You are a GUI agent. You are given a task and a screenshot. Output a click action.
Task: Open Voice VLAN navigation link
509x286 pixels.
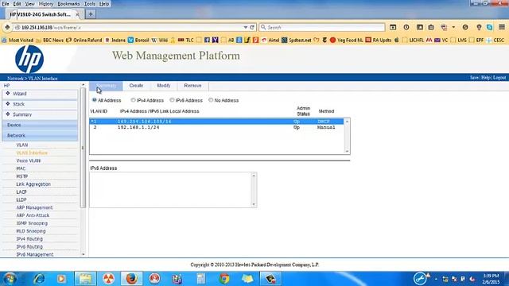click(x=29, y=160)
